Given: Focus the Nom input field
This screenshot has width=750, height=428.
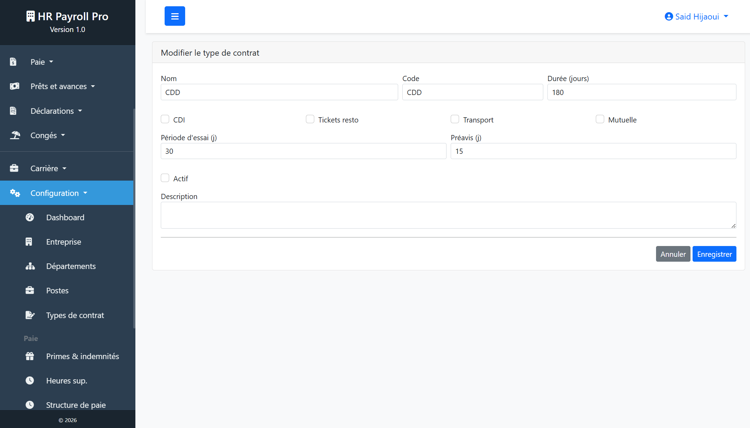Looking at the screenshot, I should pyautogui.click(x=279, y=92).
